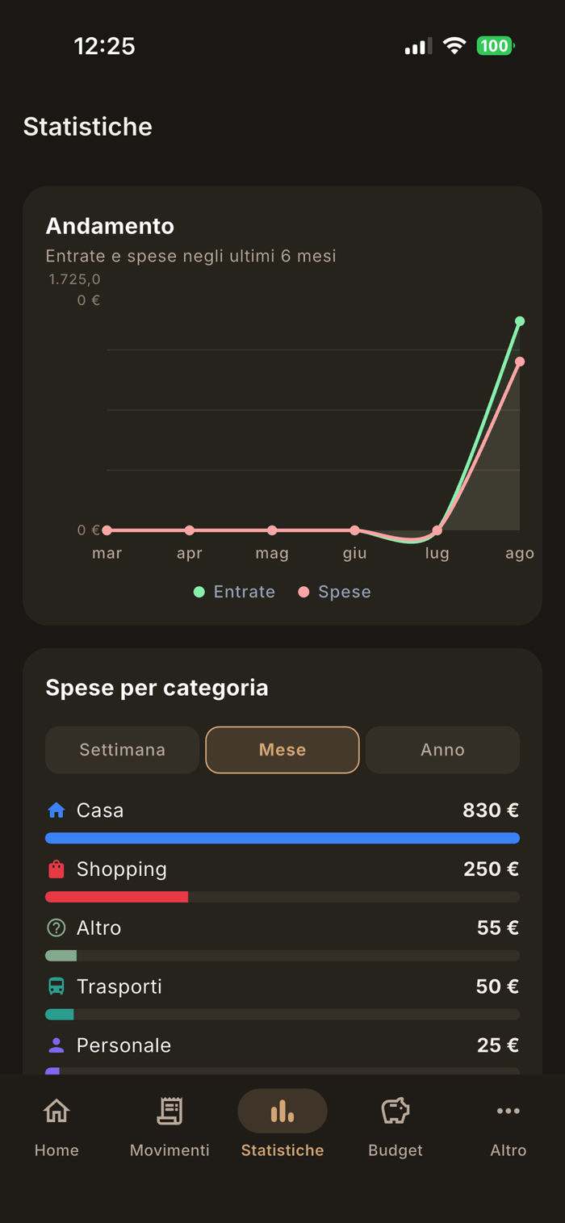Screen dimensions: 565x1223
Task: Open the Casa 830 € category row
Action: point(282,821)
